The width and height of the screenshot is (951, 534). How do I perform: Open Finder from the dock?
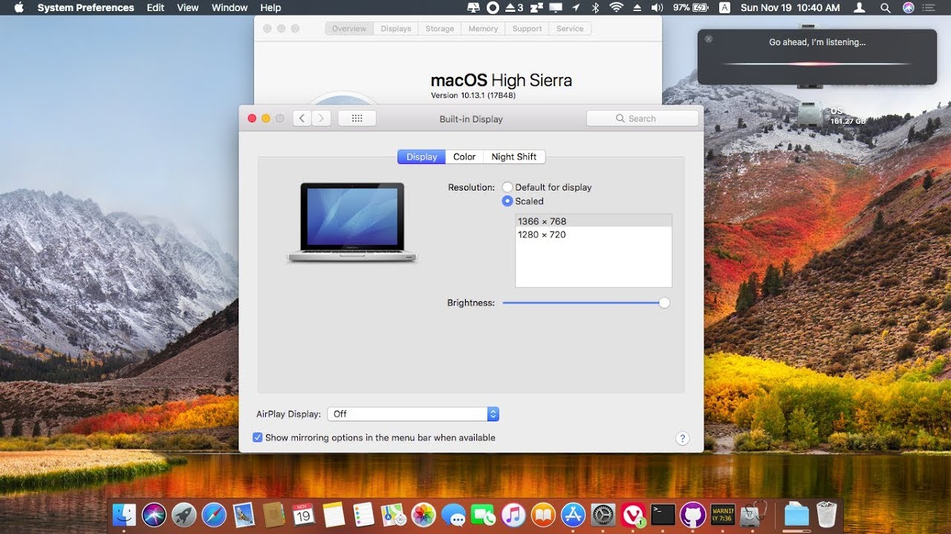point(124,514)
